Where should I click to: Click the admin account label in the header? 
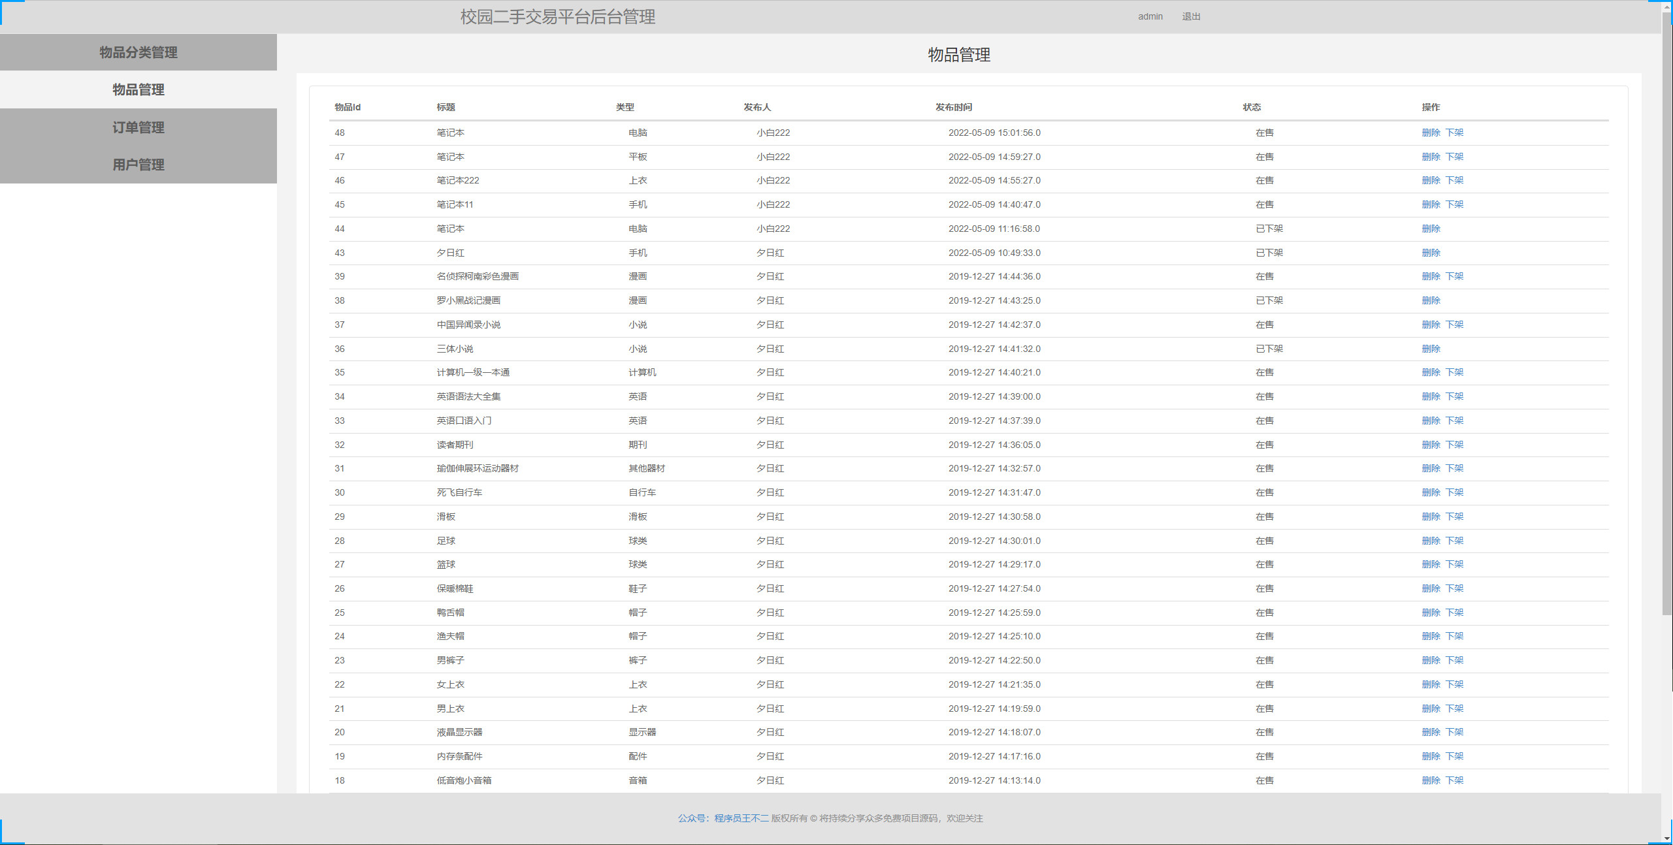pos(1150,16)
